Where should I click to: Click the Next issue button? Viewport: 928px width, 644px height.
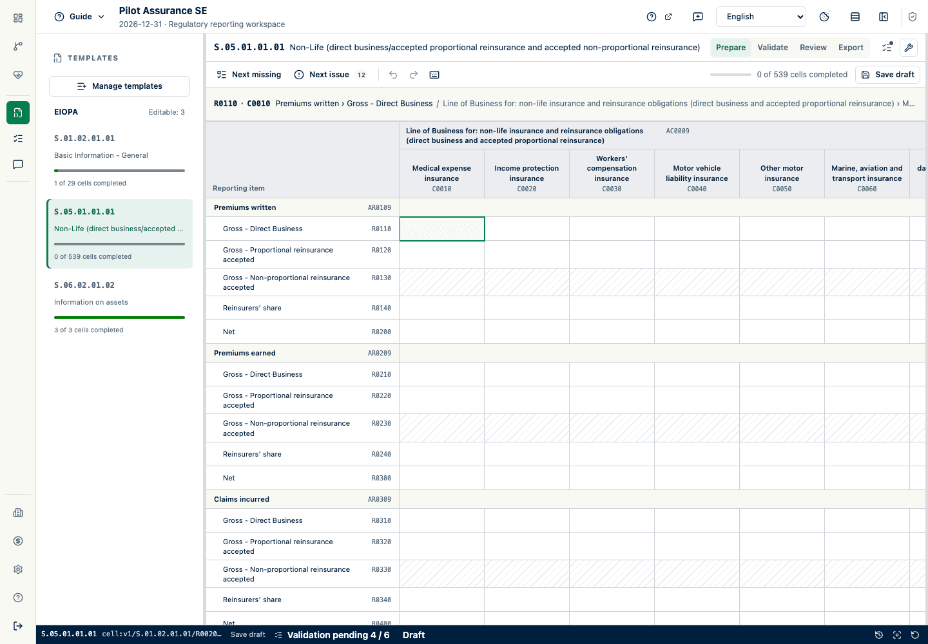click(x=330, y=75)
